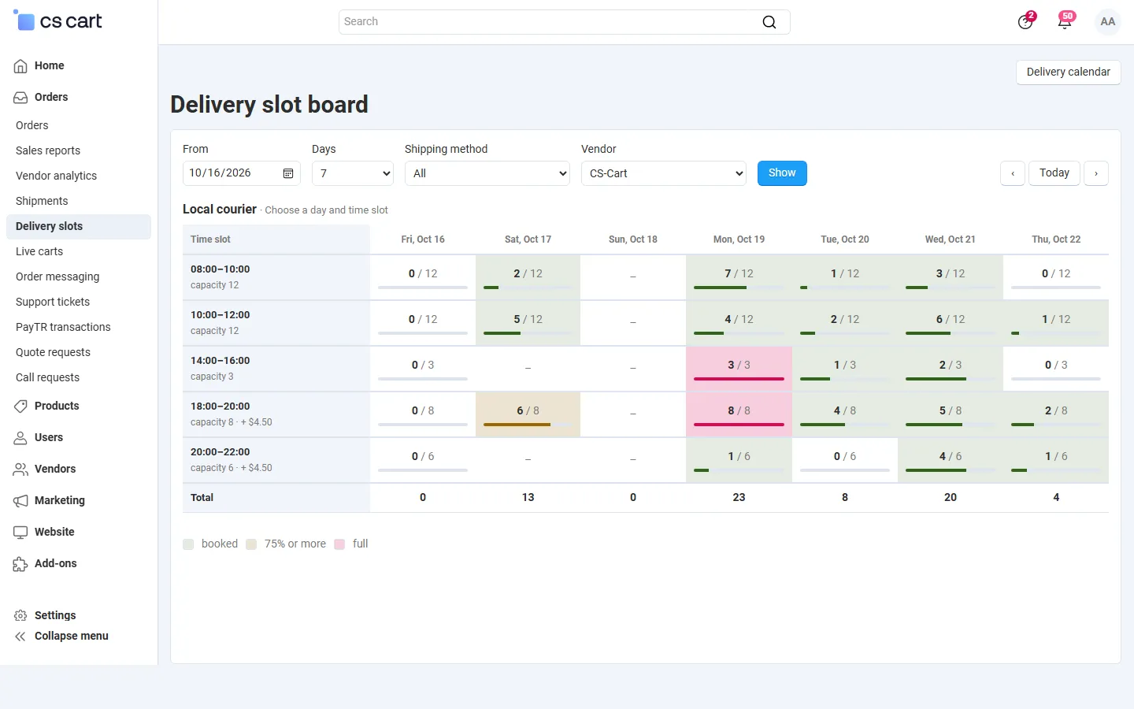Open Live carts
This screenshot has height=709, width=1134.
pos(39,251)
